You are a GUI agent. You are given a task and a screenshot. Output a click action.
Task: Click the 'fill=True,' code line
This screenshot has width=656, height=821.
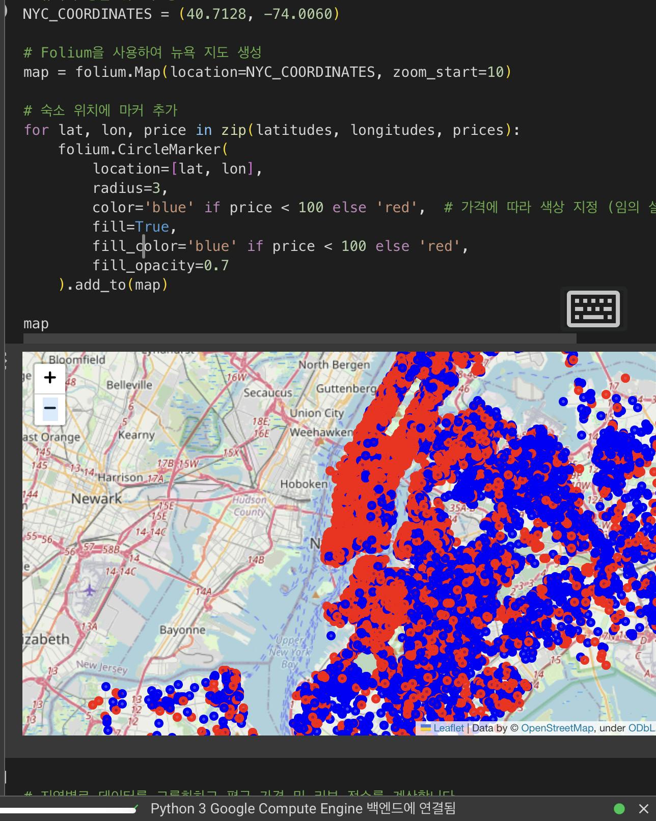click(x=134, y=227)
